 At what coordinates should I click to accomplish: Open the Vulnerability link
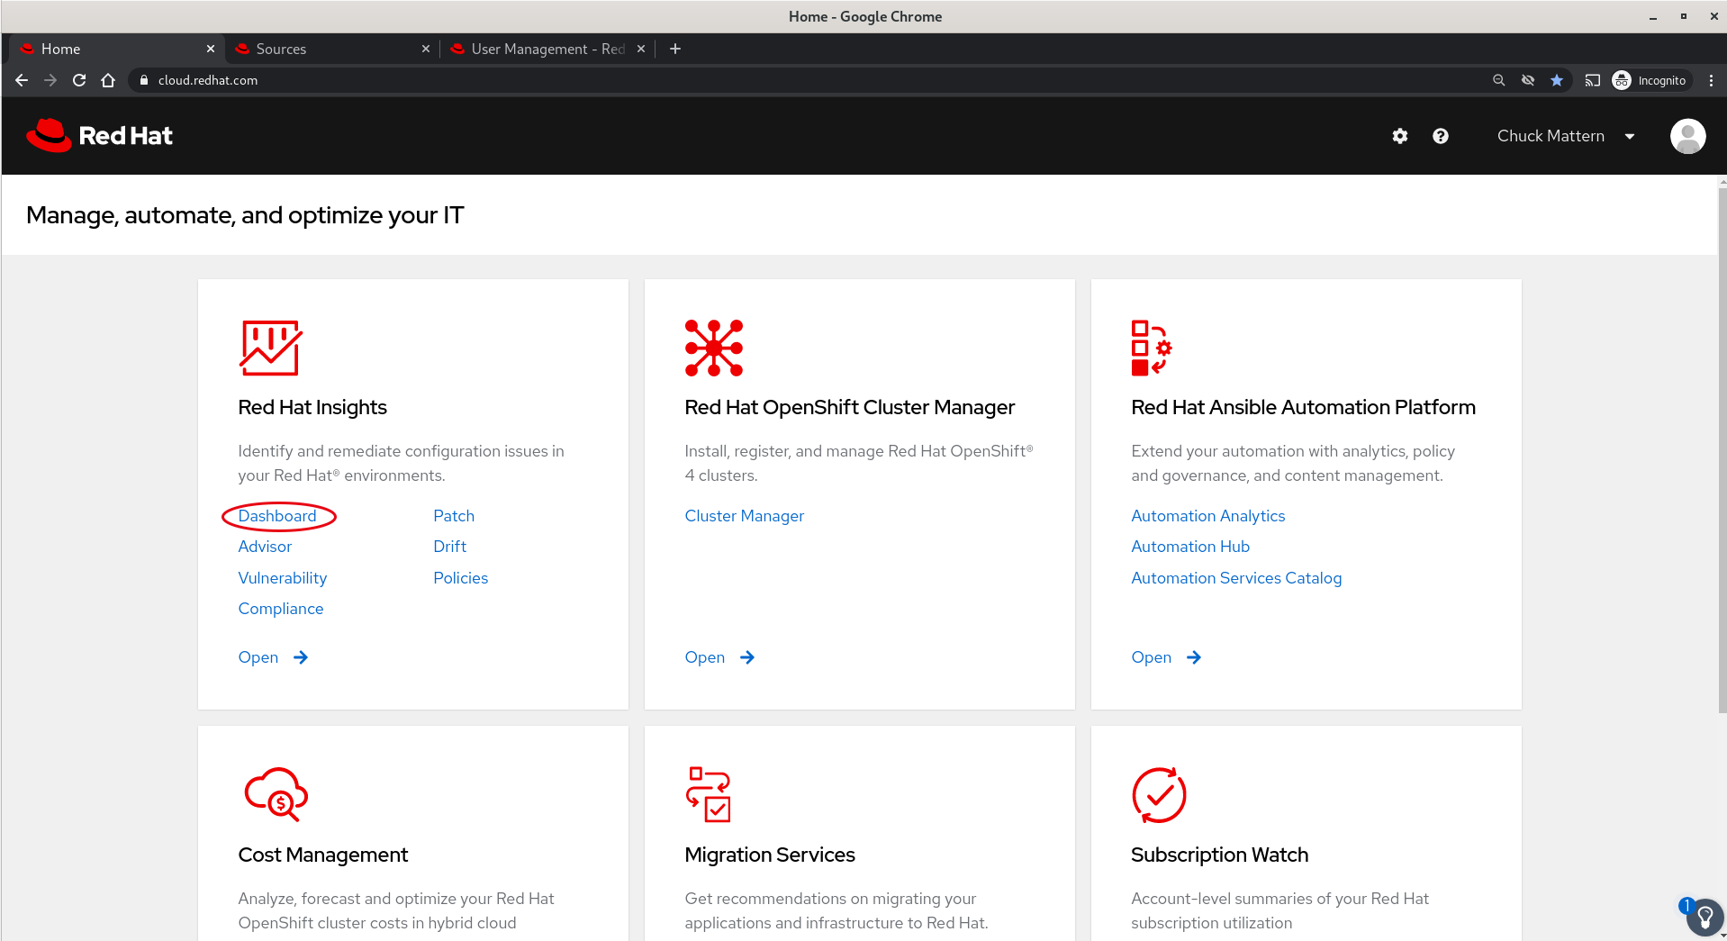(x=283, y=578)
